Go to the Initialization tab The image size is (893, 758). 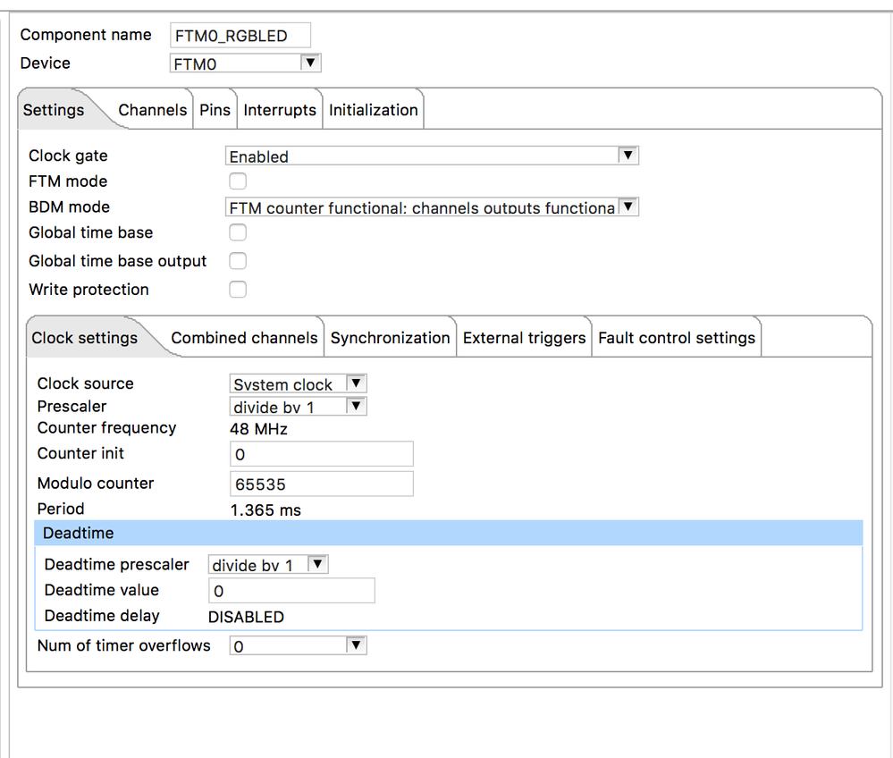point(373,110)
